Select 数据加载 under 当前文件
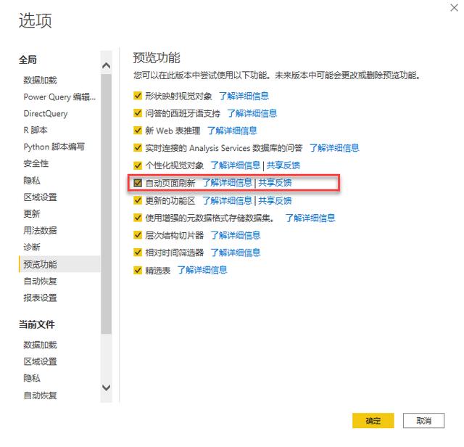 pyautogui.click(x=41, y=345)
